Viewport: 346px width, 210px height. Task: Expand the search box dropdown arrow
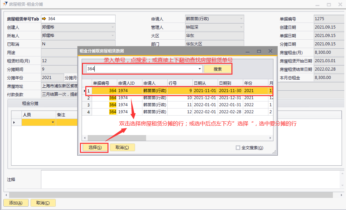coord(200,69)
